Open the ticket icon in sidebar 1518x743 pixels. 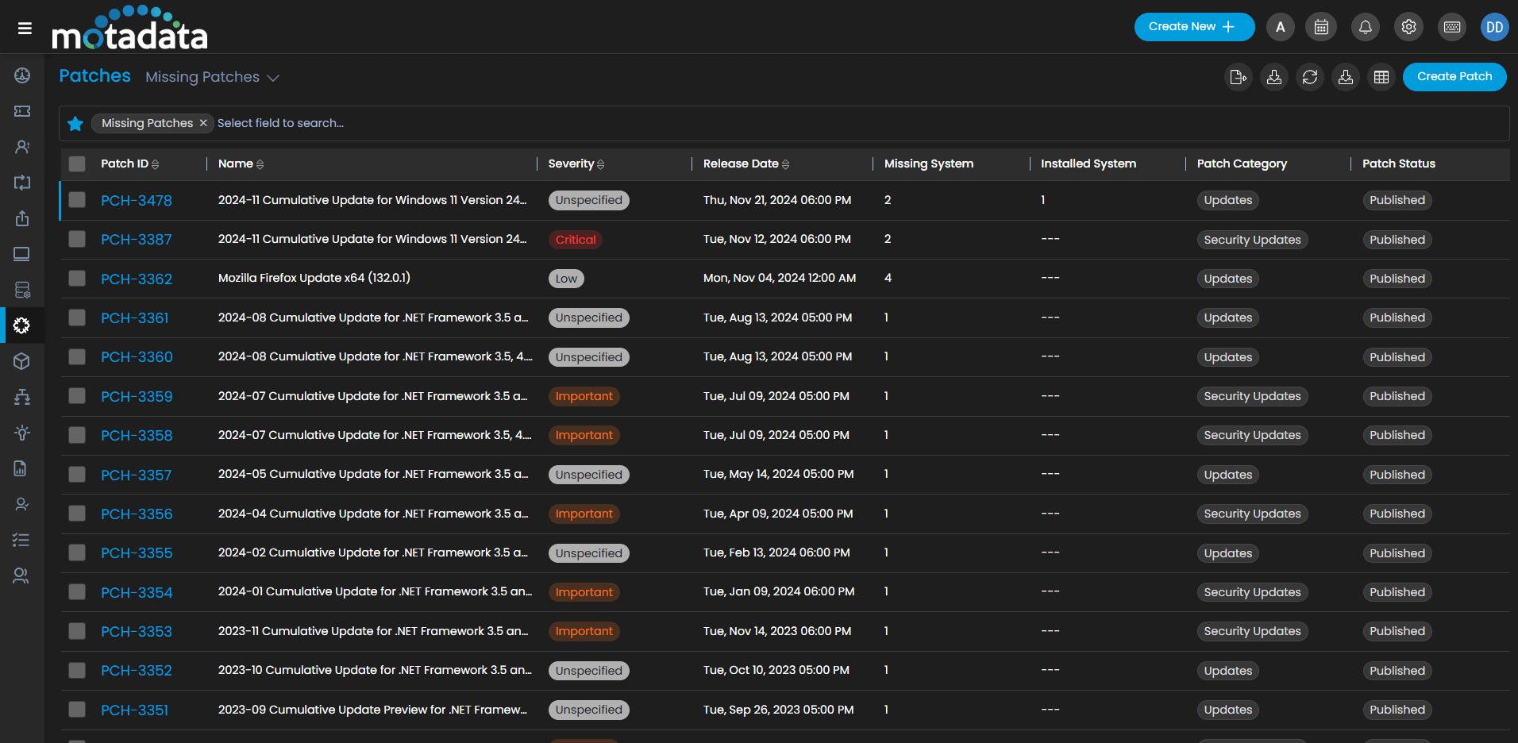pos(22,111)
